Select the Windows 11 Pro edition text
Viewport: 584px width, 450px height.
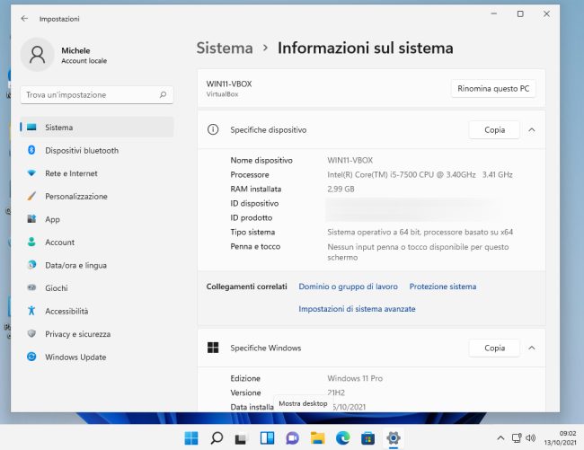point(355,378)
